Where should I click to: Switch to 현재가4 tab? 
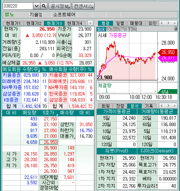point(75,23)
